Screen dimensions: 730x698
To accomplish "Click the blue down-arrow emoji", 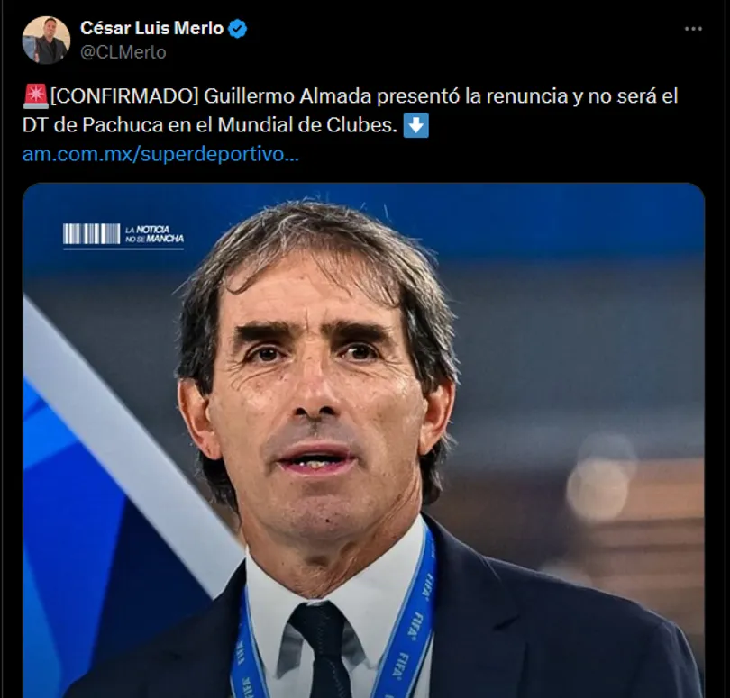I will (415, 125).
